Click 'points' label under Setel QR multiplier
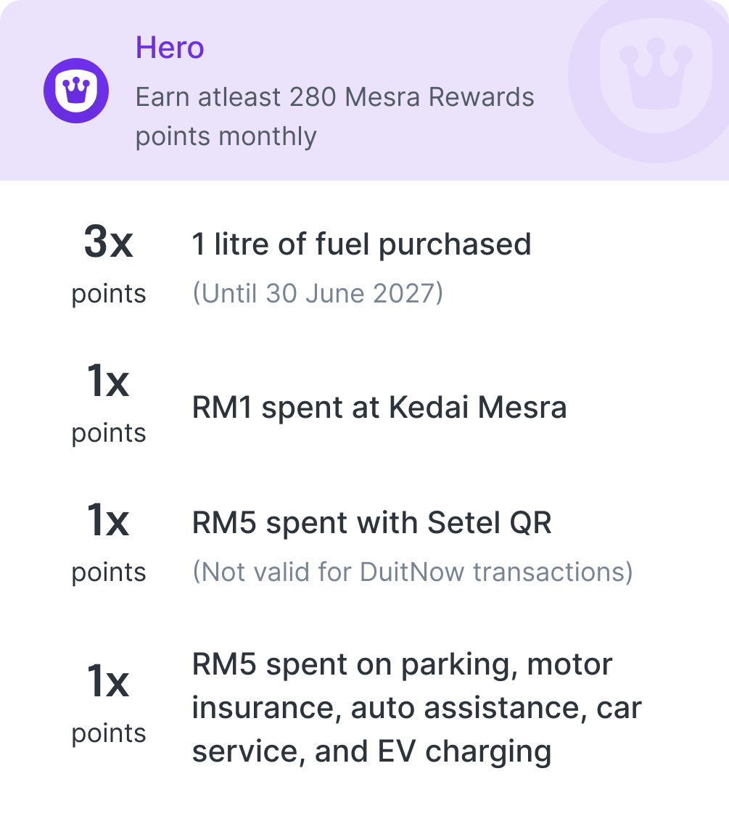 pyautogui.click(x=109, y=572)
